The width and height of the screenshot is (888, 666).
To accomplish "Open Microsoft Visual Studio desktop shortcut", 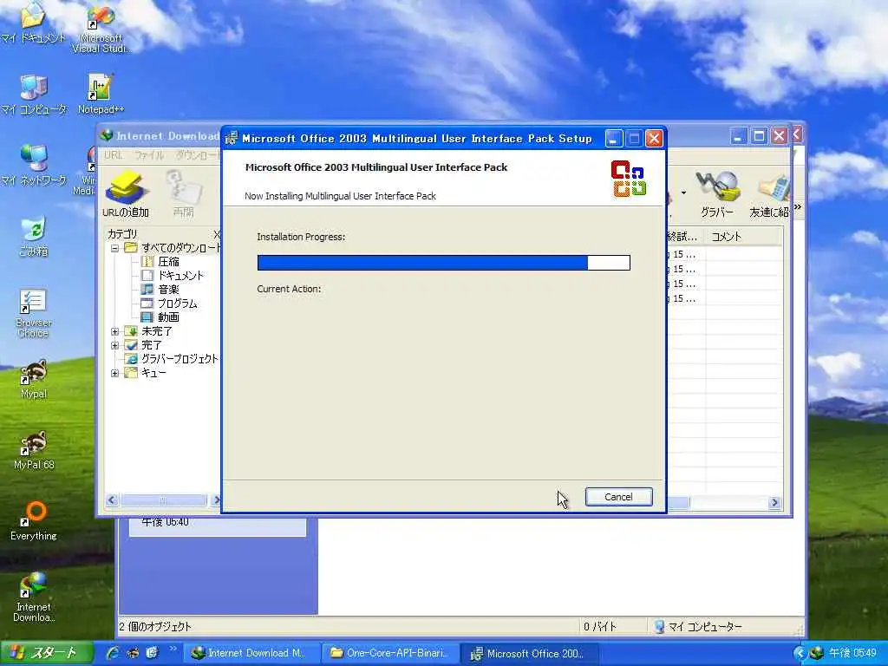I will [x=101, y=29].
